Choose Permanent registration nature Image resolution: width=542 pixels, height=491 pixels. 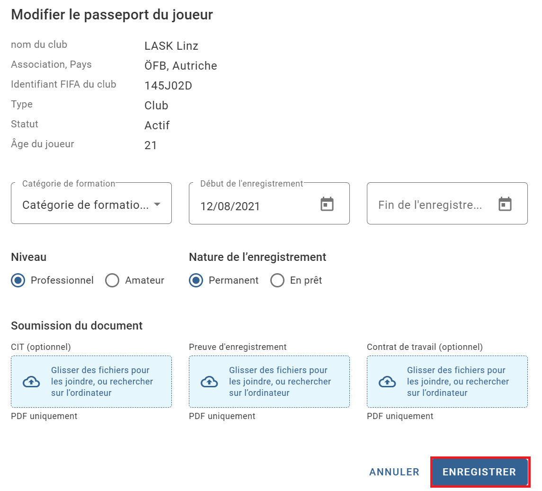pyautogui.click(x=196, y=280)
